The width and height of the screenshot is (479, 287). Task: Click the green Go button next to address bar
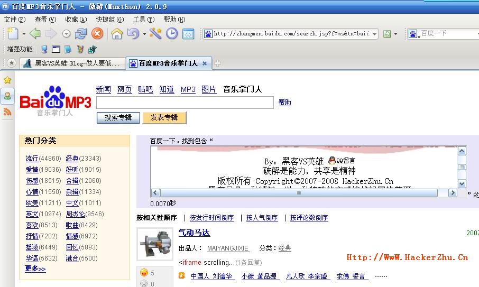pyautogui.click(x=387, y=34)
